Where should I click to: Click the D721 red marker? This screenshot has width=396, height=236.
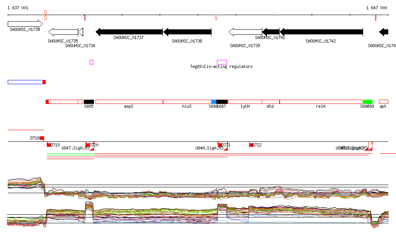click(x=220, y=145)
